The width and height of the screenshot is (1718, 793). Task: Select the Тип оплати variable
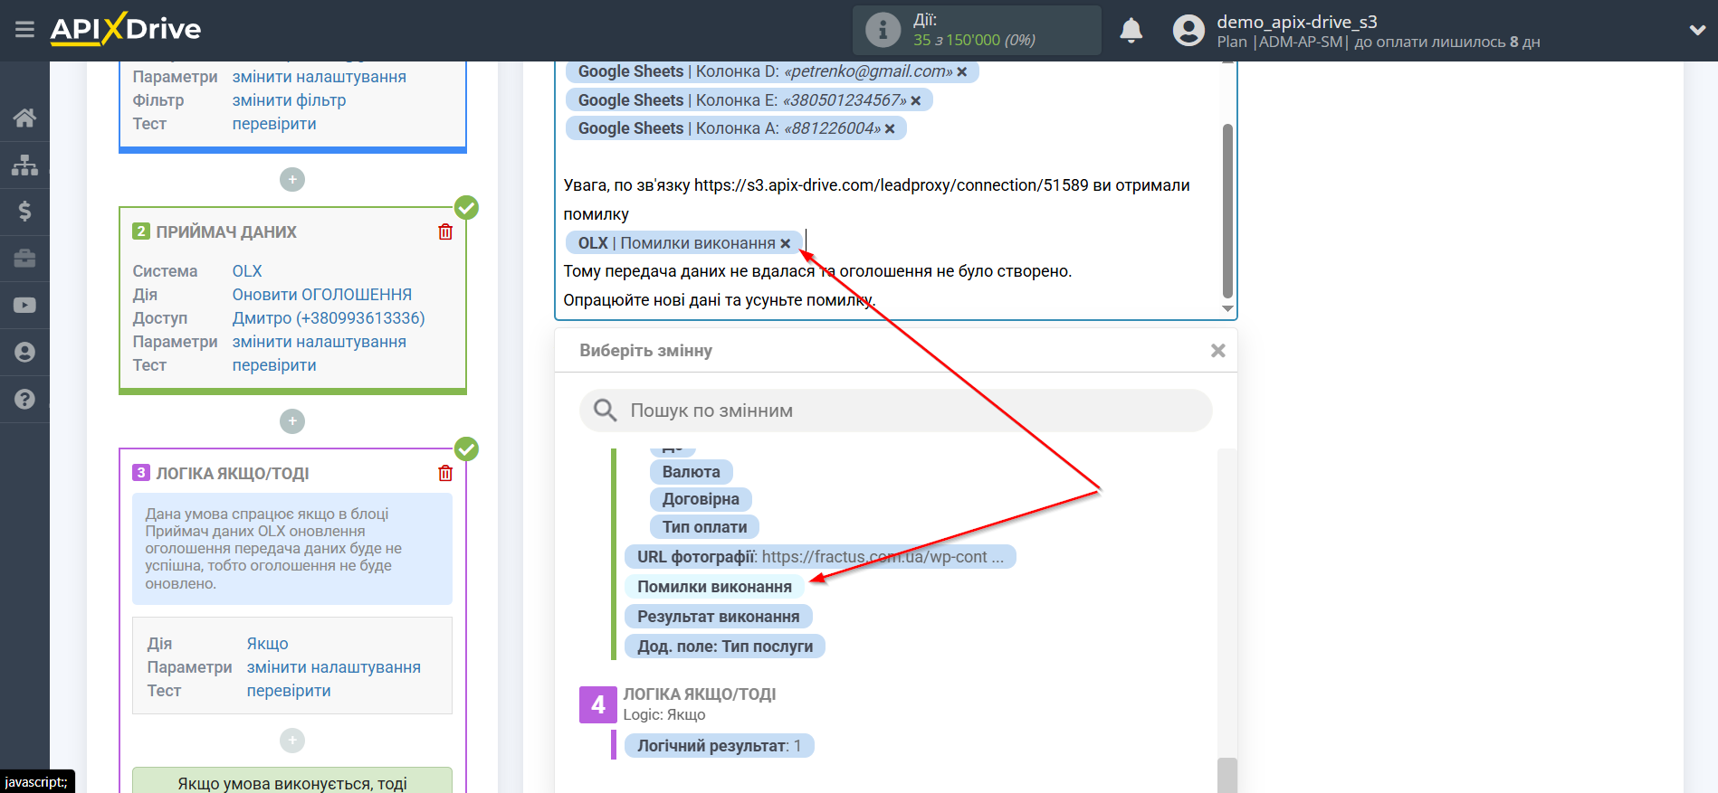(x=704, y=527)
